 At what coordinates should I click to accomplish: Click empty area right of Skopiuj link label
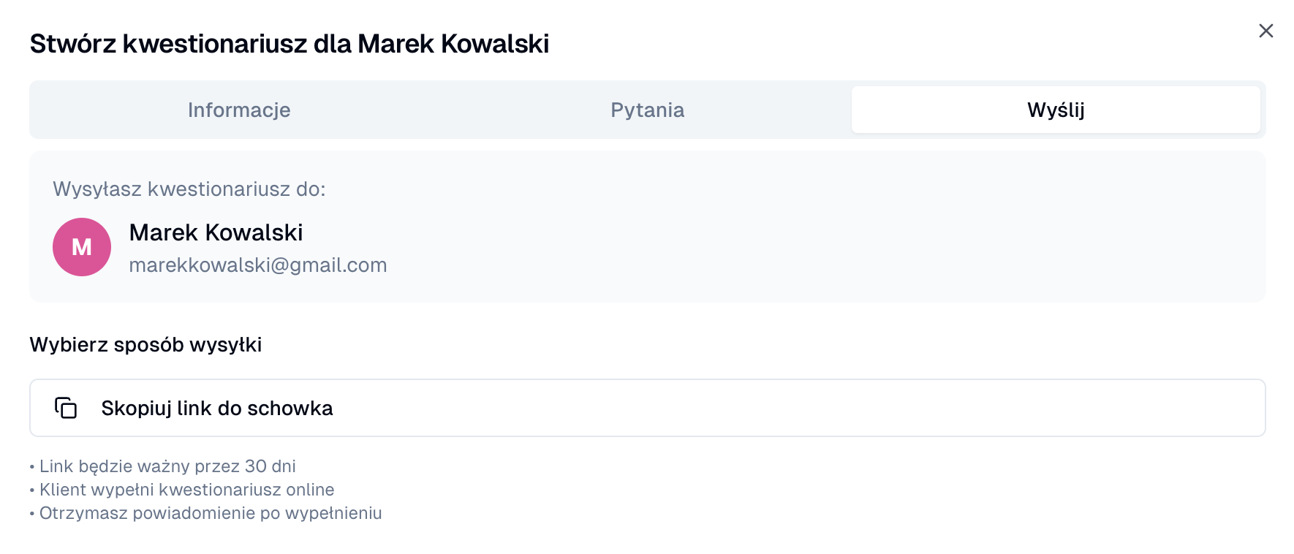804,408
